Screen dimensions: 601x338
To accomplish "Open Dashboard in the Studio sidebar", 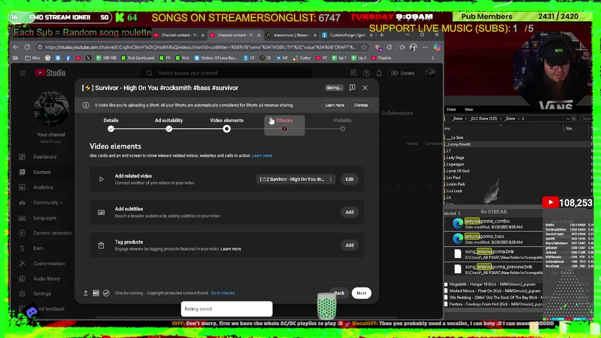I will click(45, 157).
